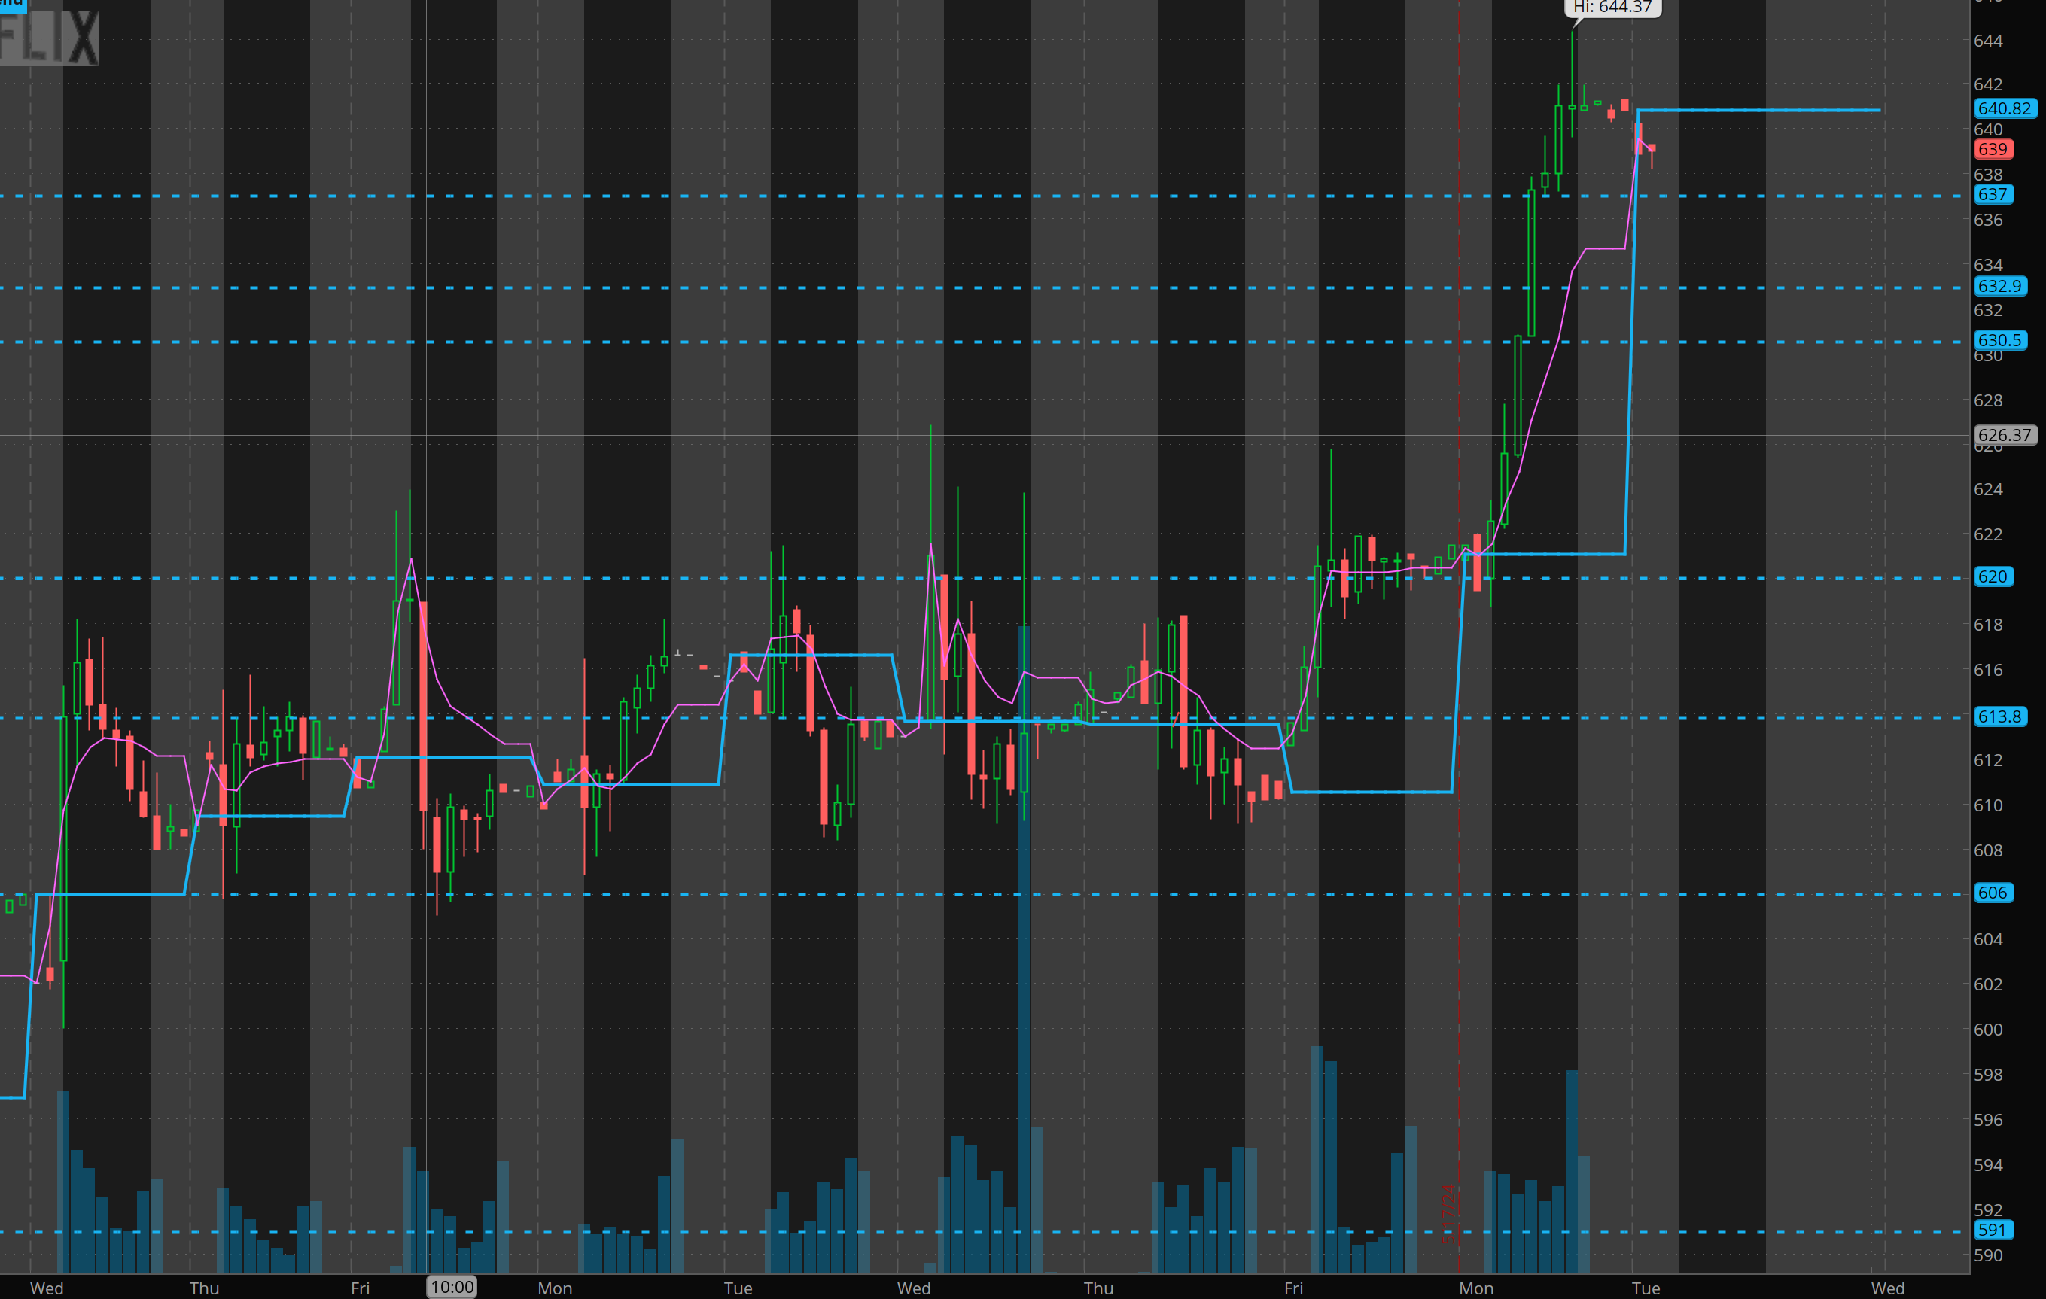Click the 10:00 crosshair time label
Screen dimensions: 2046x1299
point(451,1287)
